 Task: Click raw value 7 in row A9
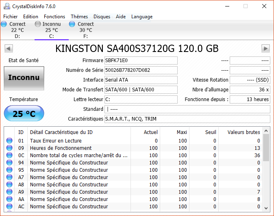tap(259, 192)
